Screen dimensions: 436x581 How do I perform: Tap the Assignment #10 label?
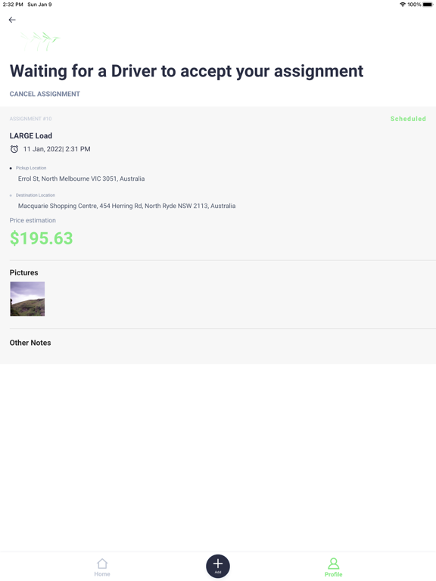tap(31, 119)
